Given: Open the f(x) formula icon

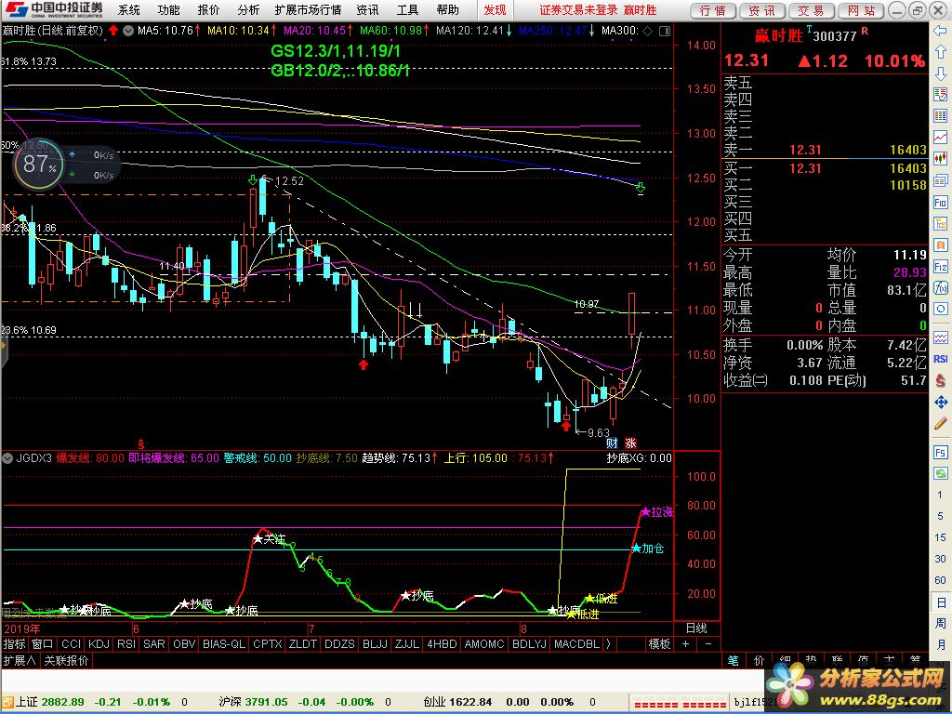Looking at the screenshot, I should [940, 288].
